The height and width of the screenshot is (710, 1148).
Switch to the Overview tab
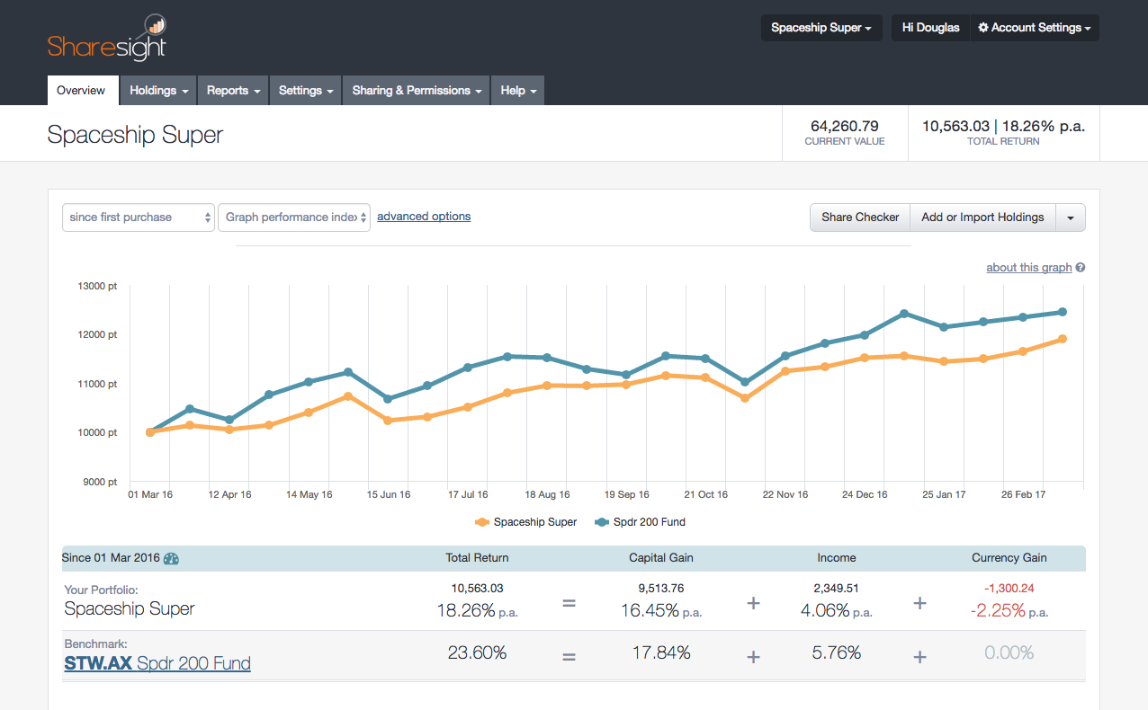pos(81,91)
